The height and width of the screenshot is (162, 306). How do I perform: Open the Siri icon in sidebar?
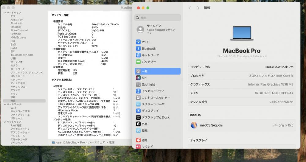pyautogui.click(x=138, y=78)
